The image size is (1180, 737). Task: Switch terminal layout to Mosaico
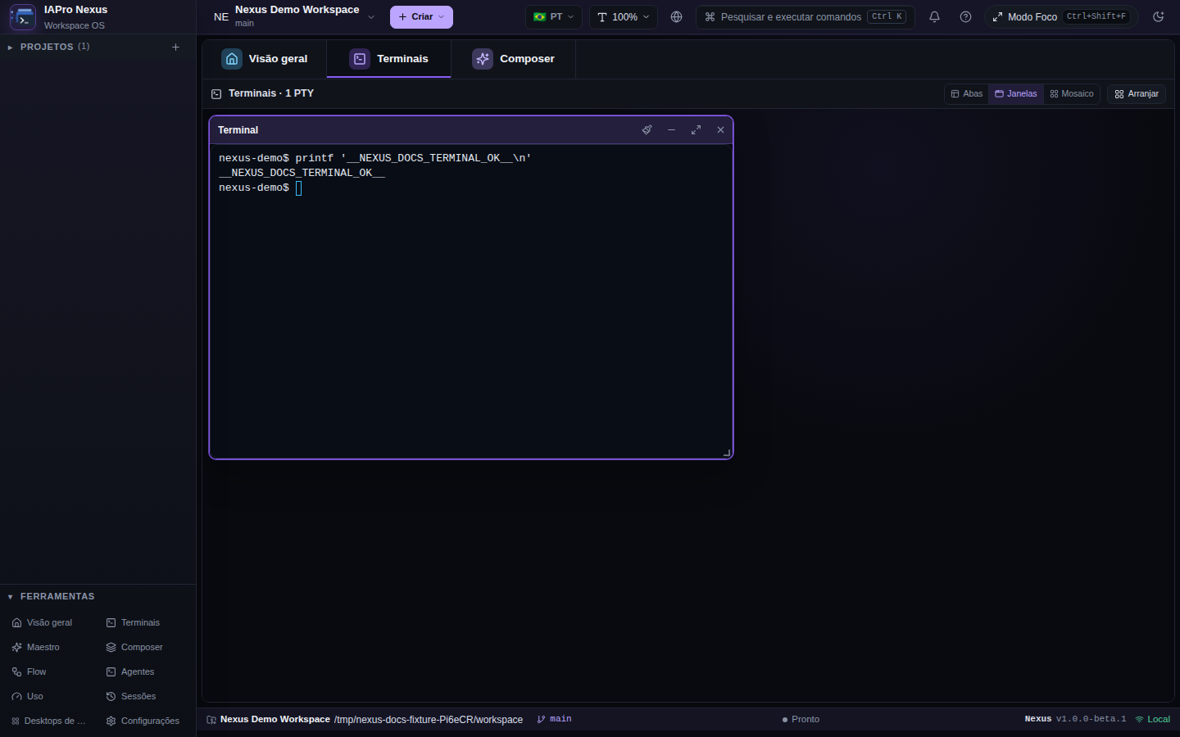coord(1072,94)
